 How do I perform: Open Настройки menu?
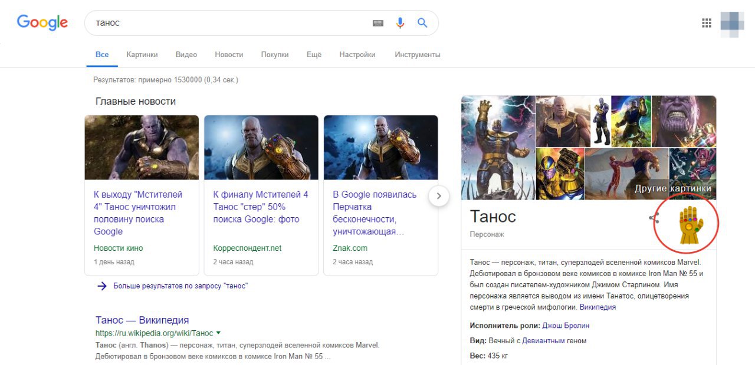pos(357,55)
